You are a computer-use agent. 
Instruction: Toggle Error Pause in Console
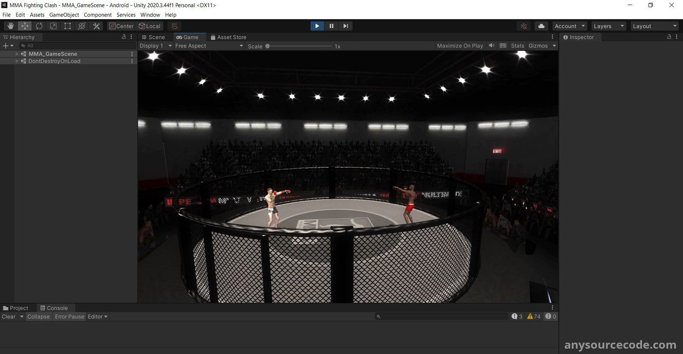point(70,316)
